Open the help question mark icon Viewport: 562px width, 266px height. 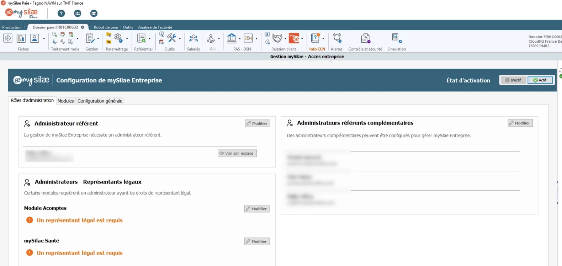coord(61,14)
